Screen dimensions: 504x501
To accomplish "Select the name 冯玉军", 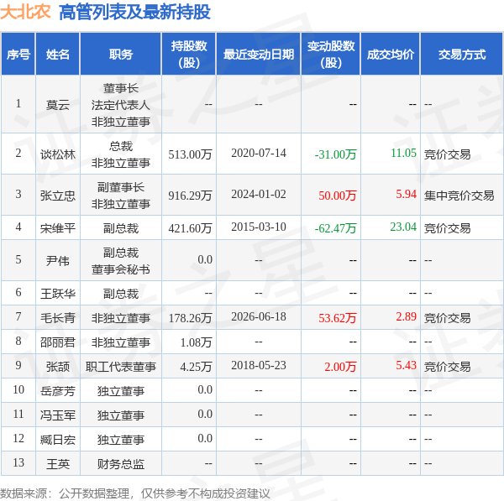I will [58, 415].
